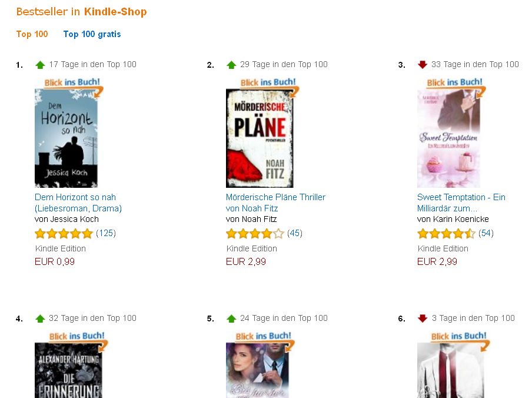The width and height of the screenshot is (532, 398).
Task: Click the Mörderische Pläne book cover
Action: click(x=259, y=138)
